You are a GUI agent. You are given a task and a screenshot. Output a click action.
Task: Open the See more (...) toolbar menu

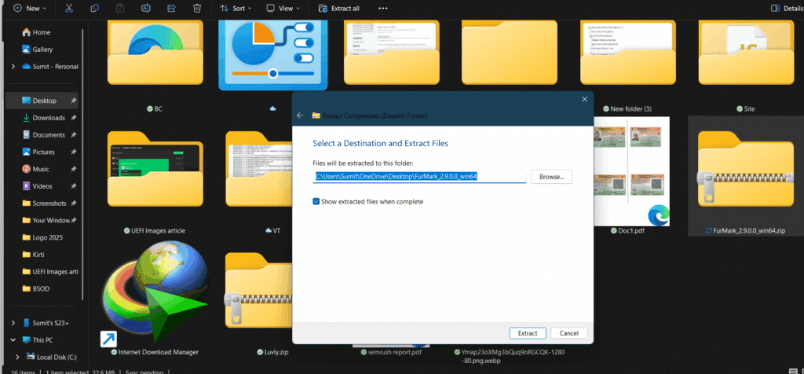click(x=382, y=8)
